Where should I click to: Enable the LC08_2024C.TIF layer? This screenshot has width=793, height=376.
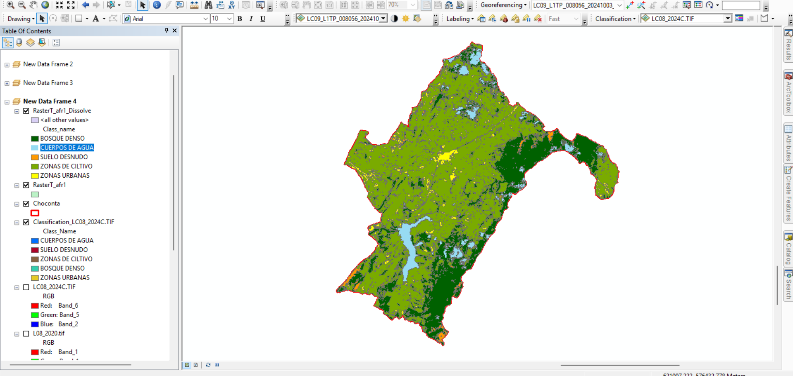click(26, 287)
